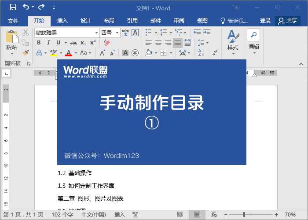Click the 共享 share button

(x=288, y=21)
